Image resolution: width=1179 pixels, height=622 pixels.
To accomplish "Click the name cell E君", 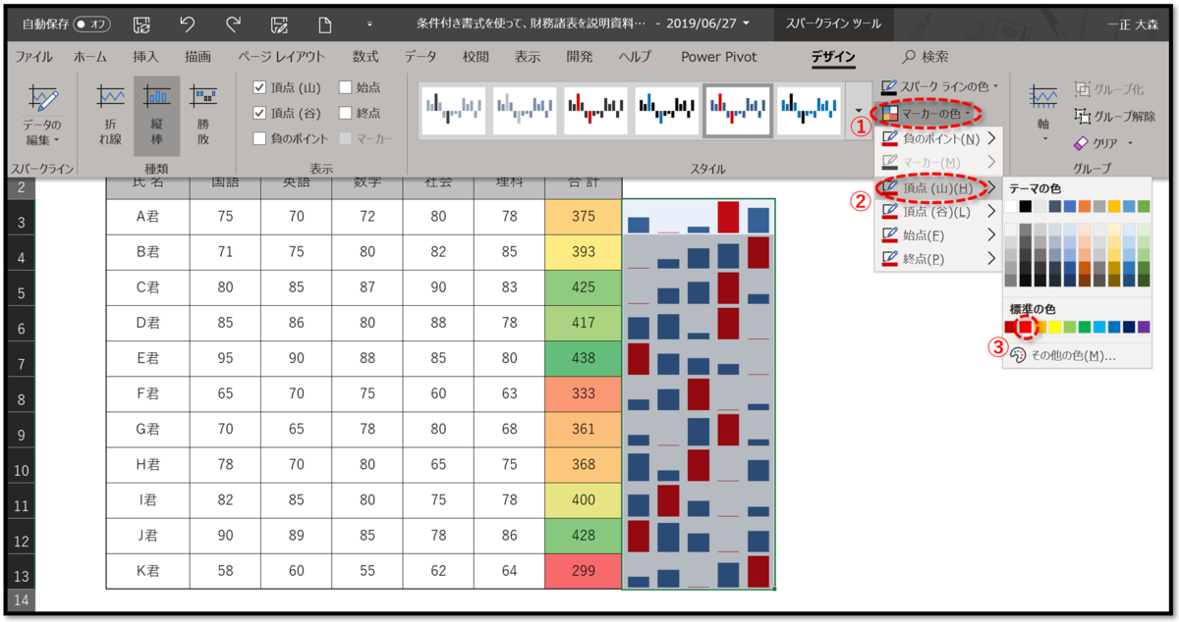I will [147, 359].
